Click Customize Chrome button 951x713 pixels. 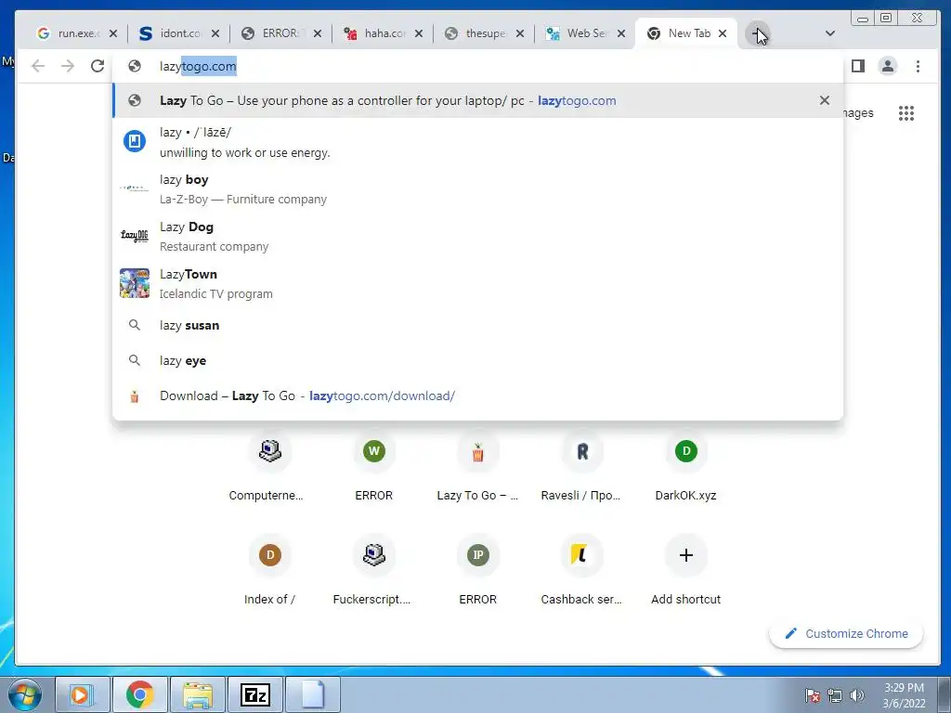point(846,633)
